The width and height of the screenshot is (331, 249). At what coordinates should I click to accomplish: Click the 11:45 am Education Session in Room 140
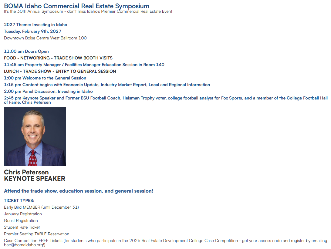(x=84, y=65)
